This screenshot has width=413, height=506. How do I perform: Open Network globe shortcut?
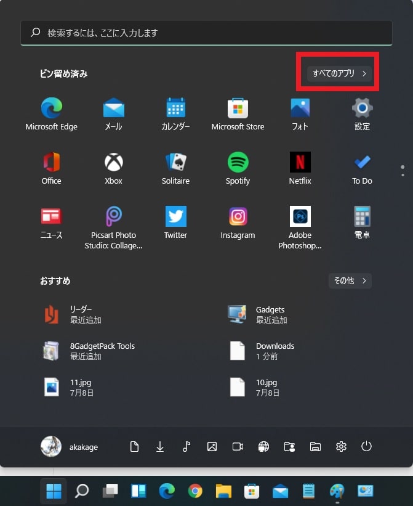263,447
